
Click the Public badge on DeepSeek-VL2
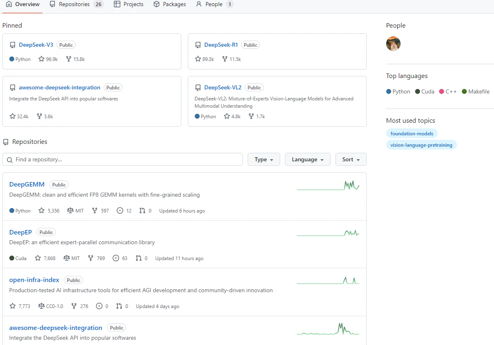(254, 87)
